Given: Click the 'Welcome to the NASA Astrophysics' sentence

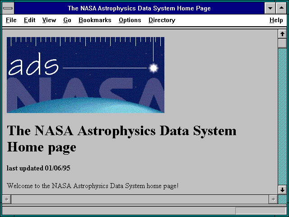Looking at the screenshot, I should (x=93, y=186).
